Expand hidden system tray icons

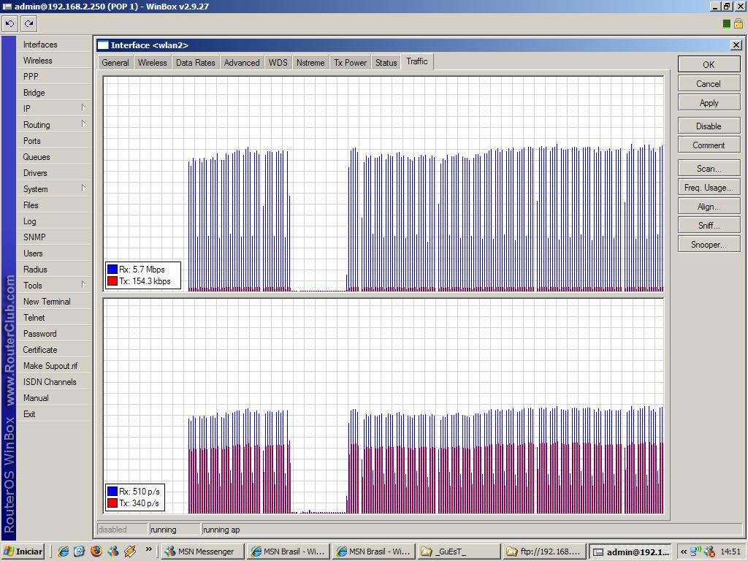(684, 552)
